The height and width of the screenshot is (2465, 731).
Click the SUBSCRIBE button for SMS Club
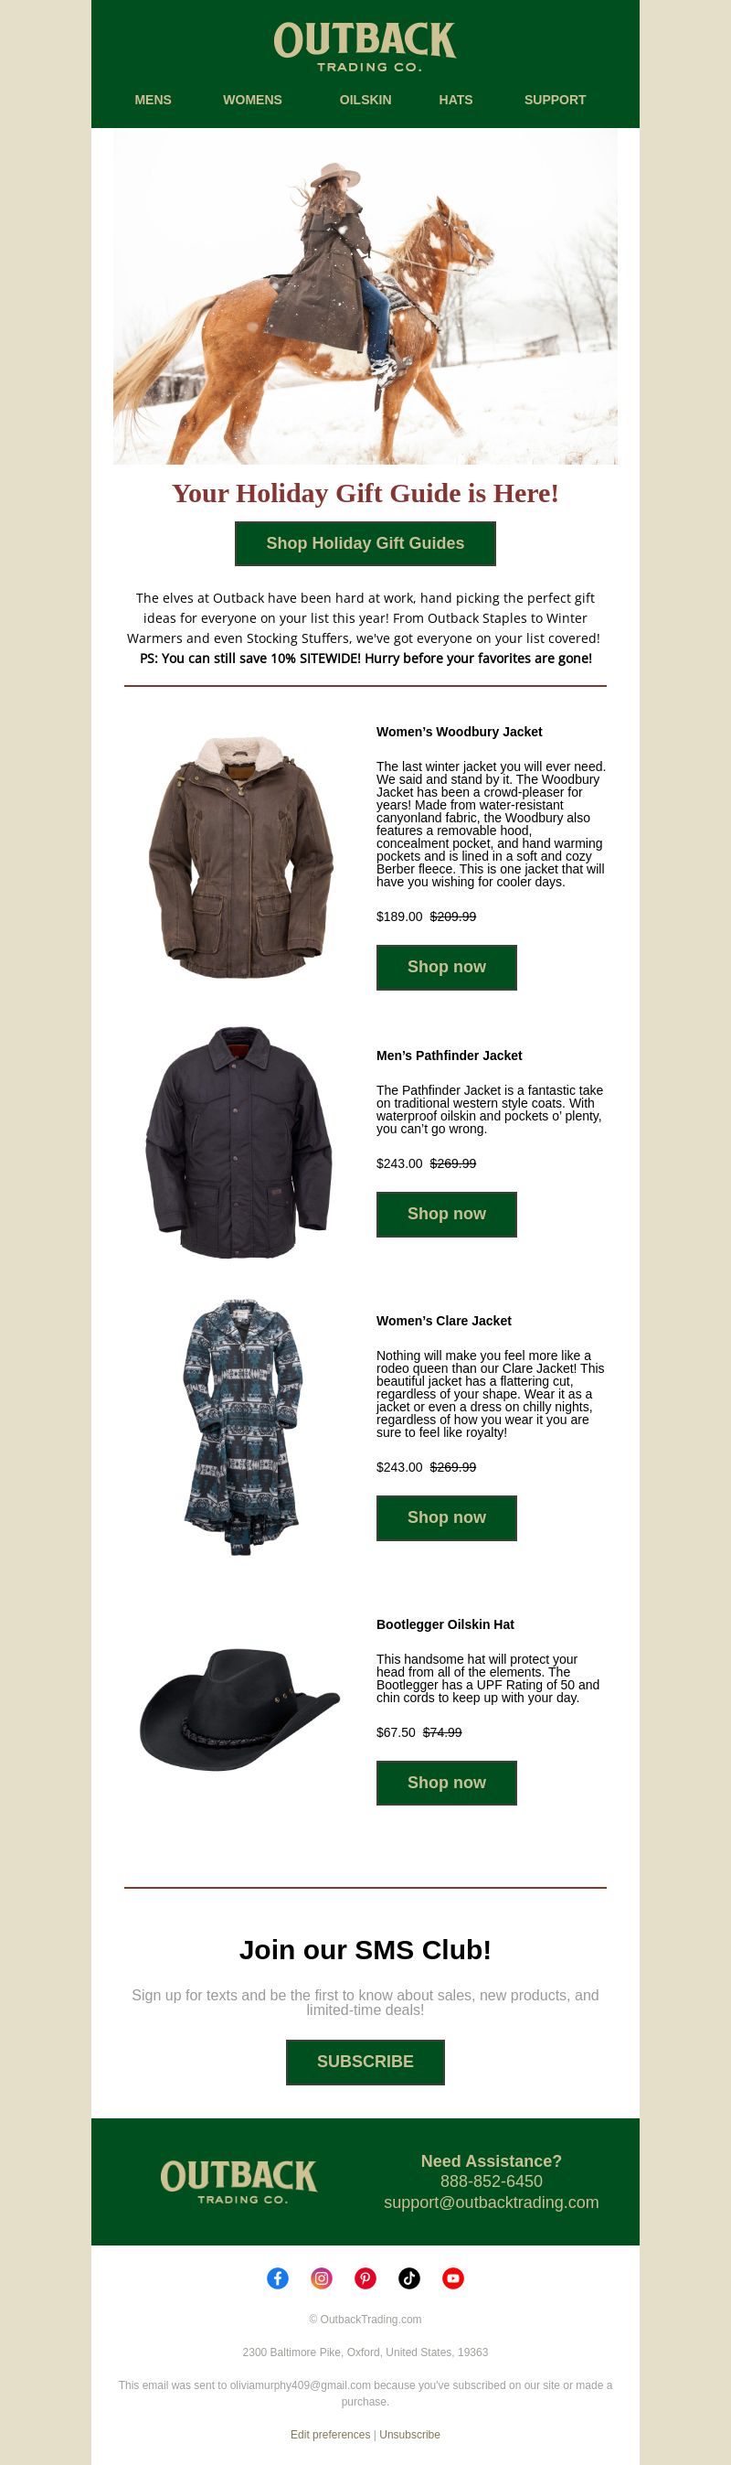pos(365,2063)
